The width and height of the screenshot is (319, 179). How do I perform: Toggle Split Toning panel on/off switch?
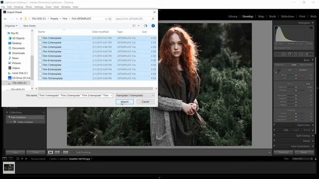tap(274, 135)
